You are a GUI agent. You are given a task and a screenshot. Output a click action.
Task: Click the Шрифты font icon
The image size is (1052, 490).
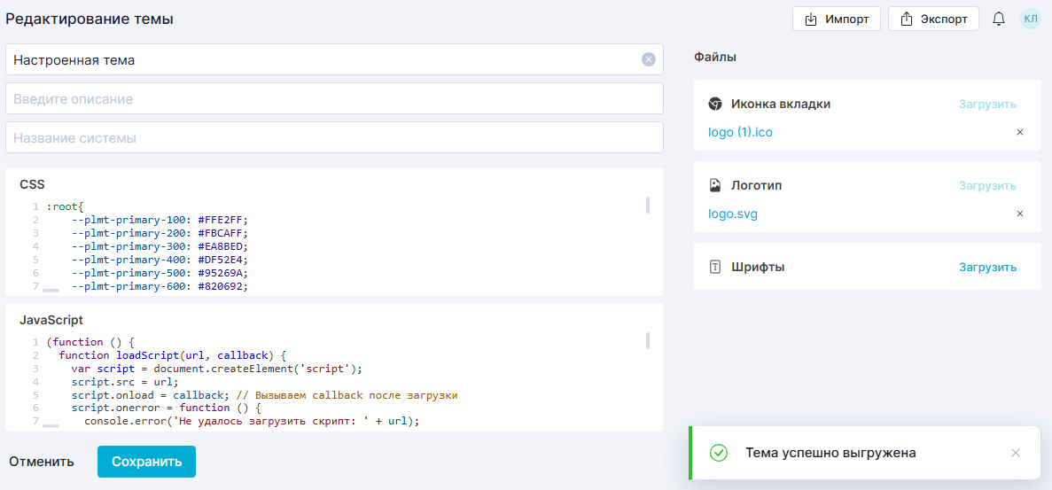pos(715,267)
